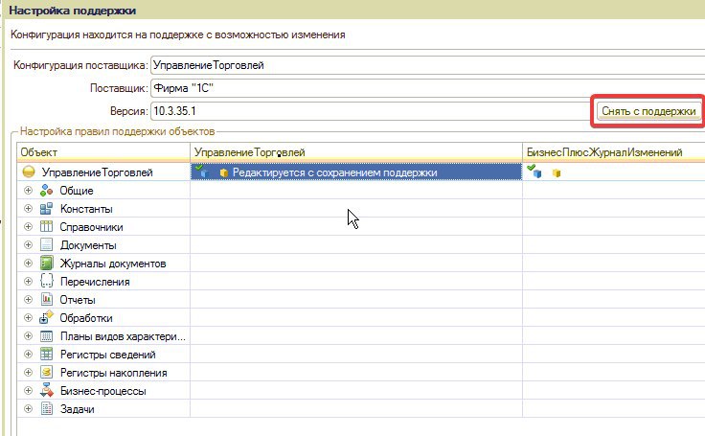The height and width of the screenshot is (436, 705).
Task: Click the Журналы документов green icon
Action: 46,263
